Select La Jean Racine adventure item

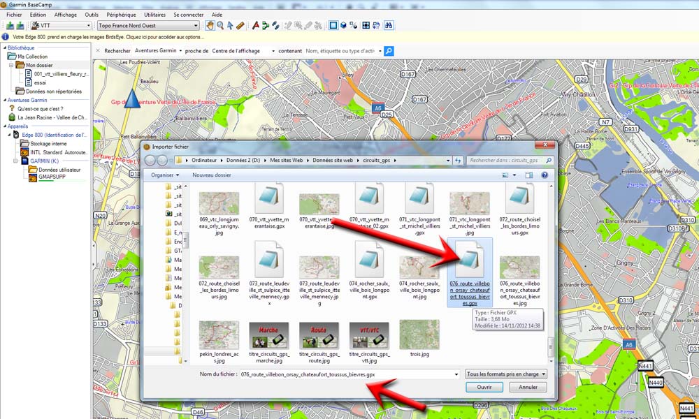52,117
